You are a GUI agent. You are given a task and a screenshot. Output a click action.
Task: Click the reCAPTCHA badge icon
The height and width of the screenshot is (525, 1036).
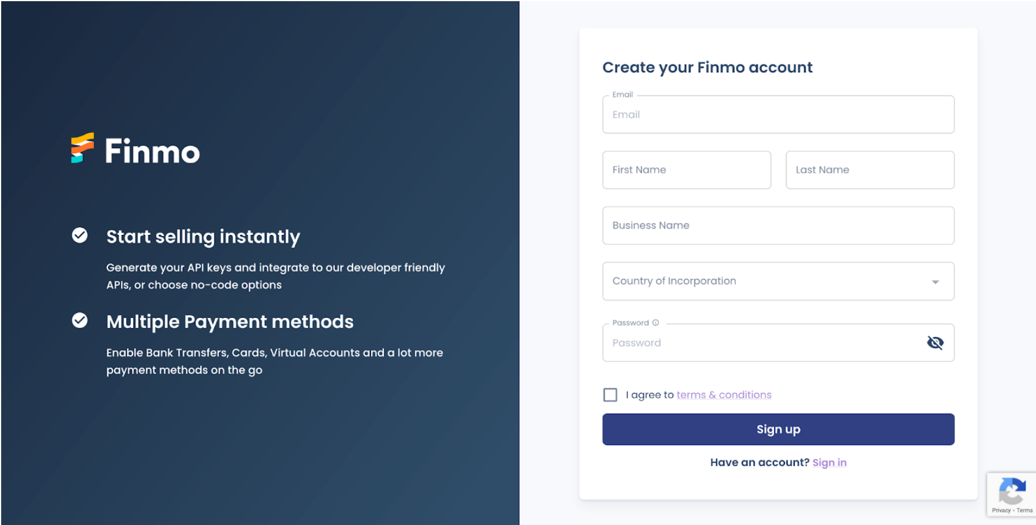[1012, 491]
